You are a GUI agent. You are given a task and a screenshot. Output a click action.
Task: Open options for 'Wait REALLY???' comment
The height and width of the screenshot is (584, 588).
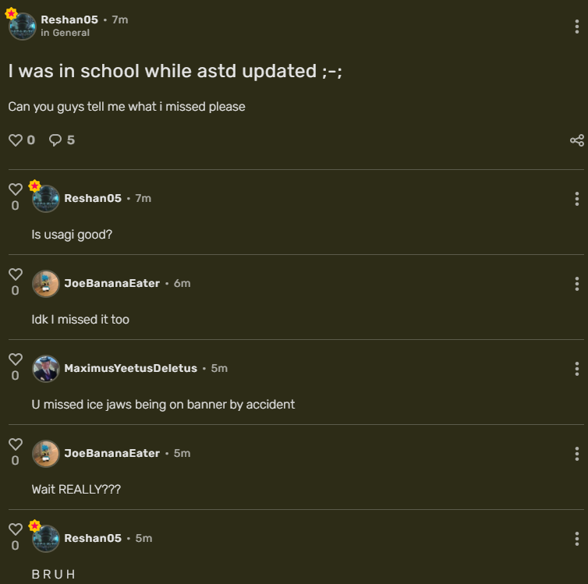coord(577,454)
